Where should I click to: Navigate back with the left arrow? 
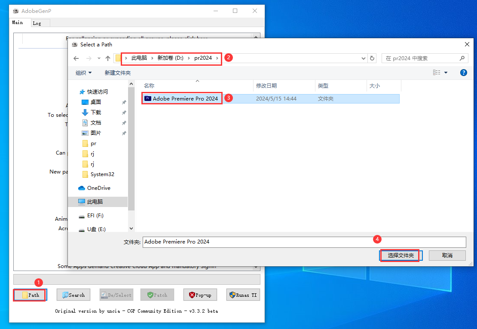click(x=76, y=58)
